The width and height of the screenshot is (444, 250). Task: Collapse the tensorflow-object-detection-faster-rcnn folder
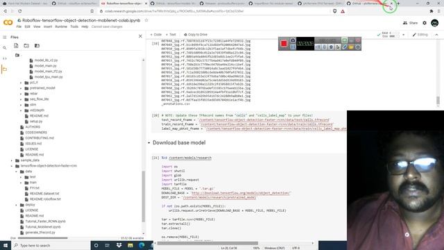pyautogui.click(x=12, y=166)
